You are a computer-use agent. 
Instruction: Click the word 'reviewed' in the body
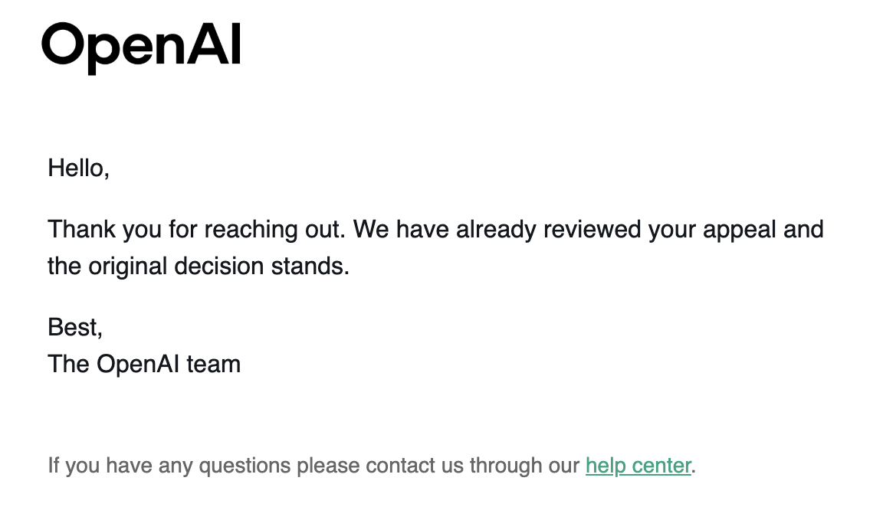pos(592,230)
